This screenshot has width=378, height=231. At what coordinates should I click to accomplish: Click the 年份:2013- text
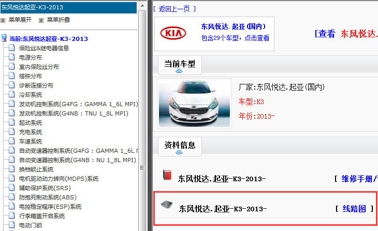click(x=256, y=116)
